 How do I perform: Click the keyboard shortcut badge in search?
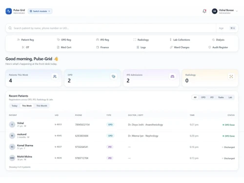coord(232,28)
